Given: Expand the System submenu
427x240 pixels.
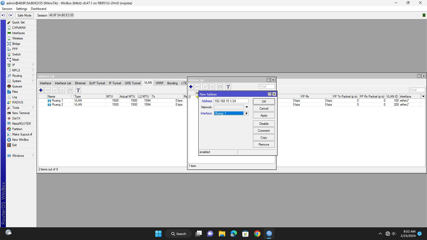Looking at the screenshot, I should [21, 81].
